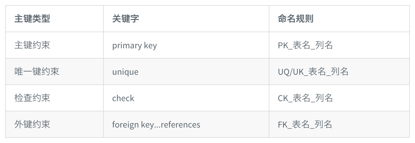
Task: Click the "check" keyword cell
Action: [123, 98]
